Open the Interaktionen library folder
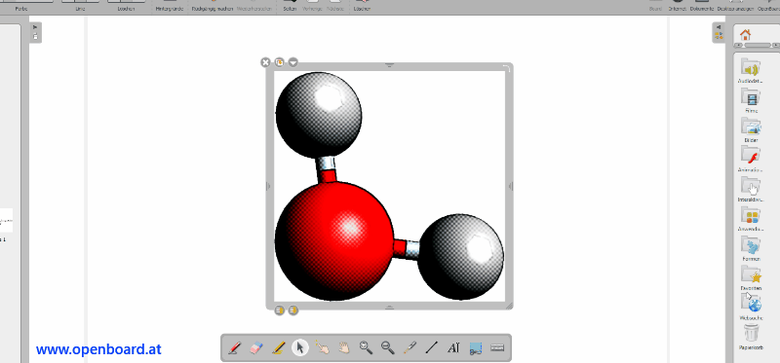The width and height of the screenshot is (780, 363). (751, 189)
